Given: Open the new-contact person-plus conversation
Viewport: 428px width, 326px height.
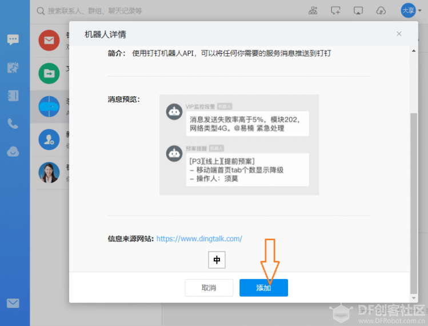Looking at the screenshot, I should pyautogui.click(x=49, y=140).
